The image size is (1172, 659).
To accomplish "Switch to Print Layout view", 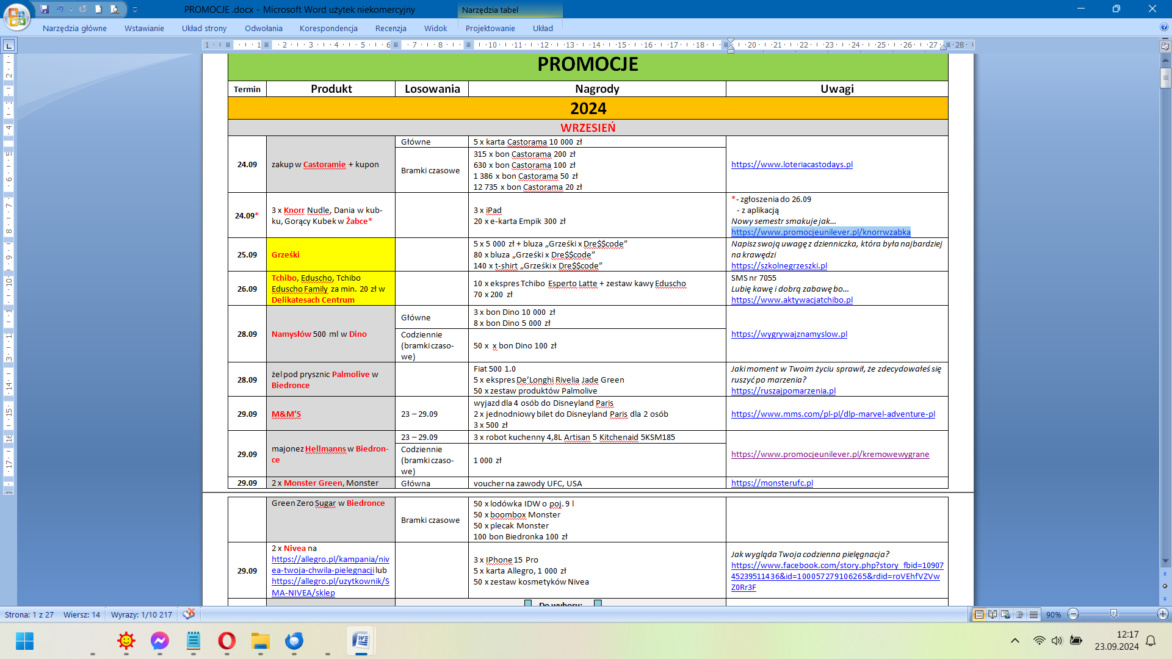I will click(979, 614).
